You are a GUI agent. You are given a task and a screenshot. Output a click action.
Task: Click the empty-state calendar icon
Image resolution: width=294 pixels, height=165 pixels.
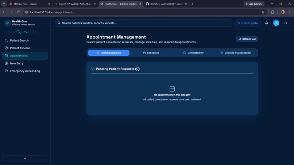click(x=172, y=89)
